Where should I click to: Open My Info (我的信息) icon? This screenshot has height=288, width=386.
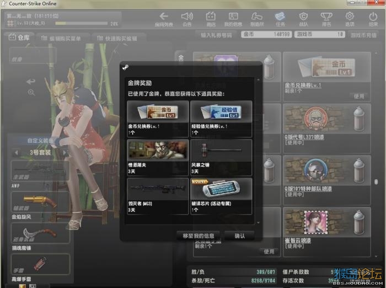coord(233,19)
